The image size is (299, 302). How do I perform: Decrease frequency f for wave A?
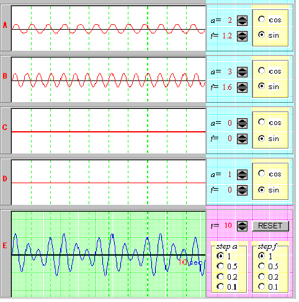pyautogui.click(x=242, y=38)
